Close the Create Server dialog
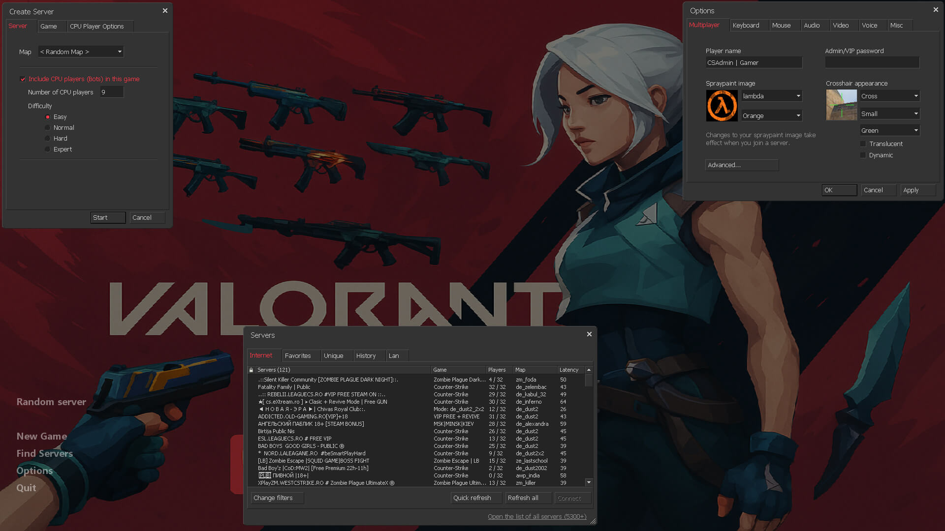This screenshot has width=945, height=531. pos(165,10)
